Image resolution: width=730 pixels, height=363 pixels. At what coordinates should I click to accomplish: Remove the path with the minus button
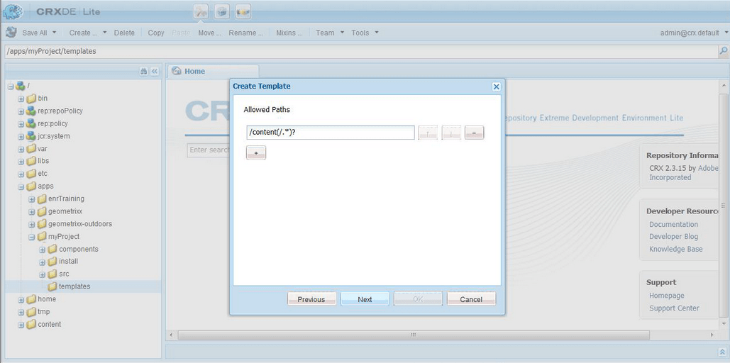(x=475, y=133)
